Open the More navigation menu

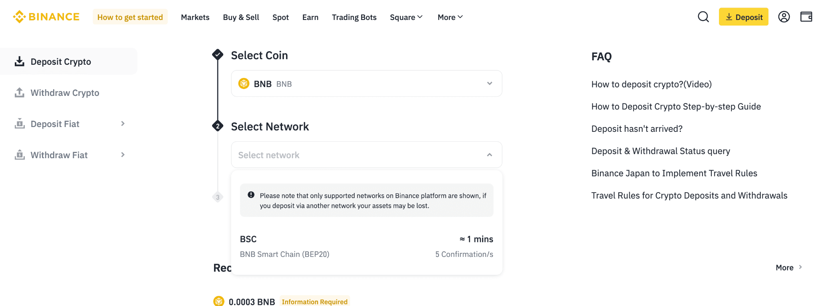[x=450, y=17]
